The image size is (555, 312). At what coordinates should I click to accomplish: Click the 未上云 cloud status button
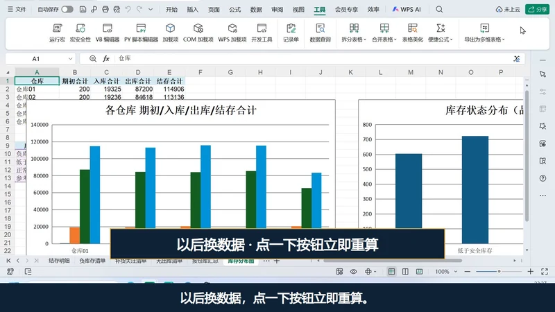tap(508, 10)
